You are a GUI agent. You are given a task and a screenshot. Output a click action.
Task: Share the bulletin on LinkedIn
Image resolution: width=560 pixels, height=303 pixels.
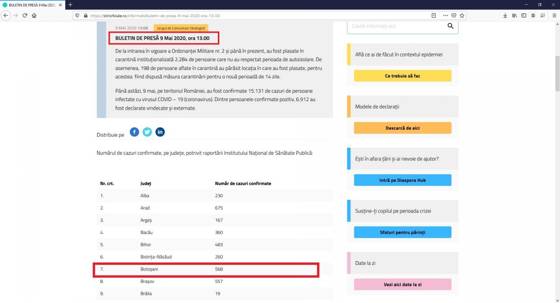click(x=160, y=132)
